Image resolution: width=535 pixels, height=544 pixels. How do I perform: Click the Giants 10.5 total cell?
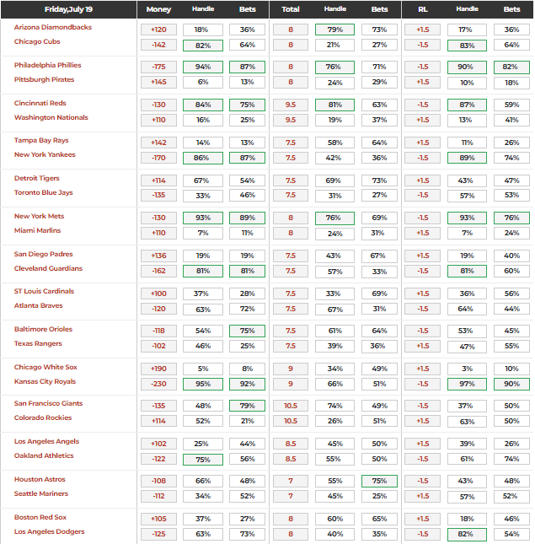coord(291,406)
